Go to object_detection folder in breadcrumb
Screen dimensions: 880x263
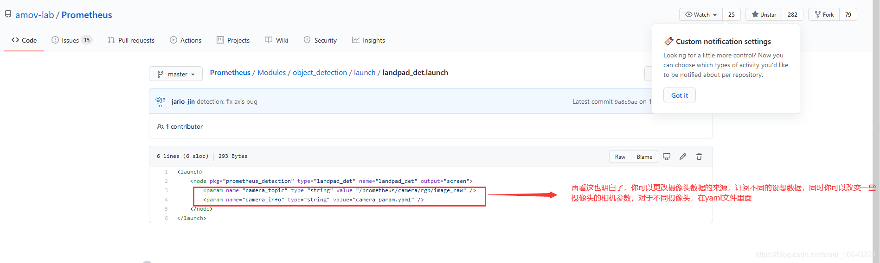[320, 72]
